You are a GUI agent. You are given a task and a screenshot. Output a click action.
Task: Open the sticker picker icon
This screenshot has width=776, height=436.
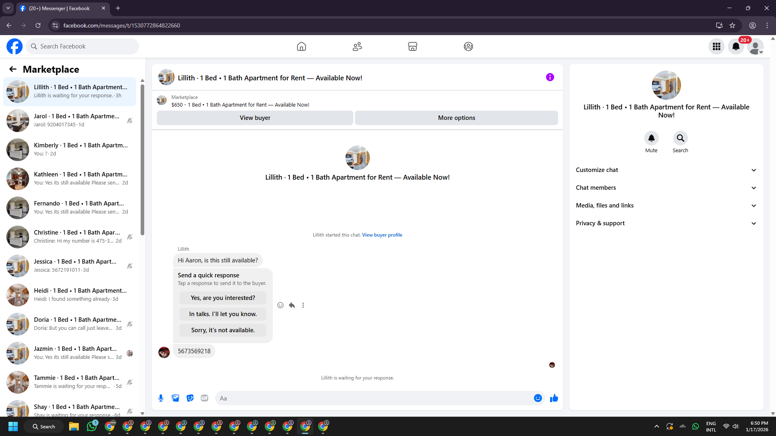pyautogui.click(x=190, y=398)
